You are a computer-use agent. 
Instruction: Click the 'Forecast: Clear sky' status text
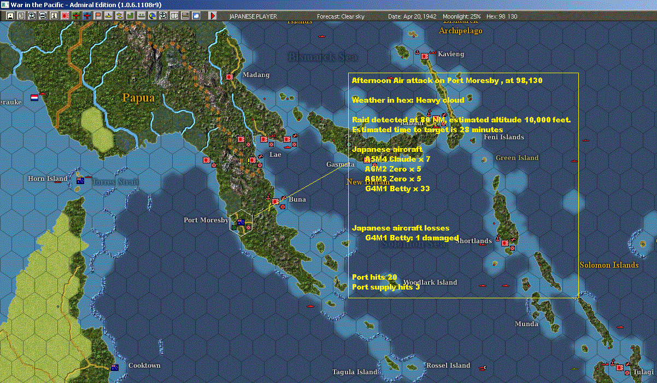pyautogui.click(x=341, y=16)
